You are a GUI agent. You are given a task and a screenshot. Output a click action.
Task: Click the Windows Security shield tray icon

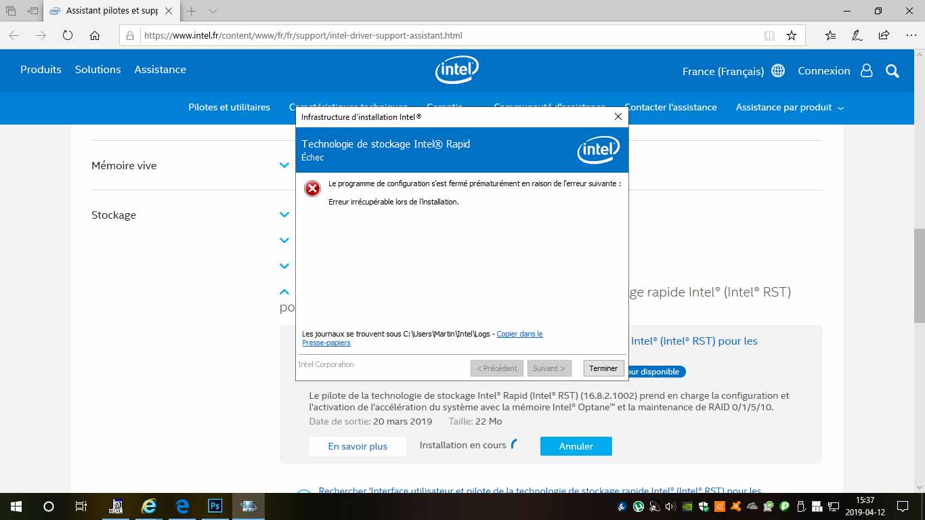tap(704, 506)
